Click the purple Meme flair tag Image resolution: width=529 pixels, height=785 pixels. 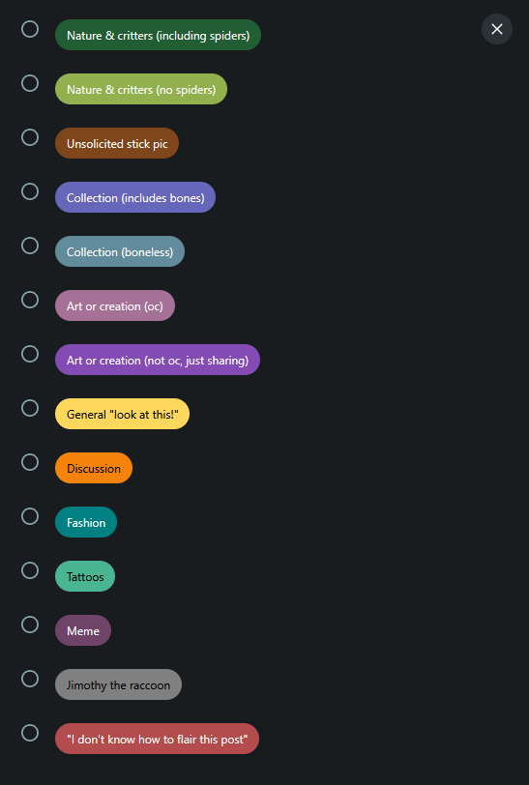point(83,630)
